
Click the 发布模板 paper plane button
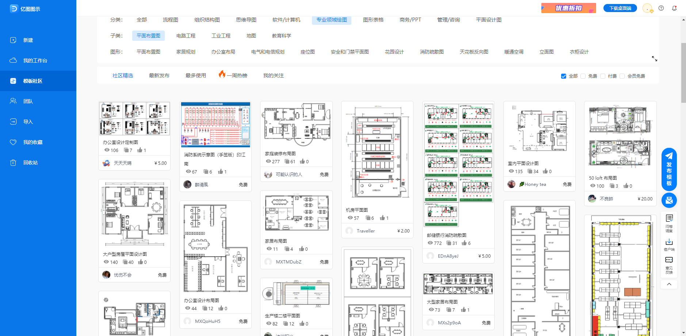(x=669, y=169)
